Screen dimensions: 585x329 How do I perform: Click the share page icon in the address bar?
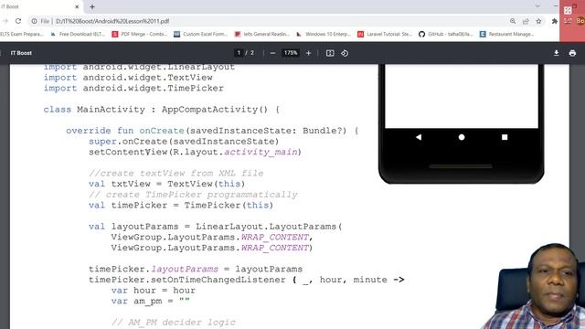(526, 21)
